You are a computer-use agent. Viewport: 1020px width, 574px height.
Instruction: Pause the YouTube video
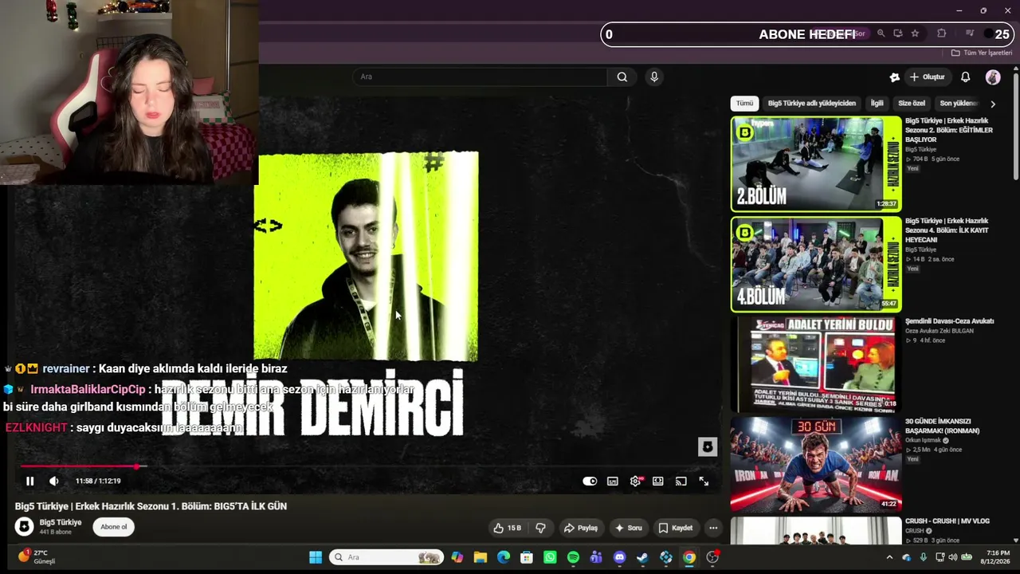coord(29,481)
